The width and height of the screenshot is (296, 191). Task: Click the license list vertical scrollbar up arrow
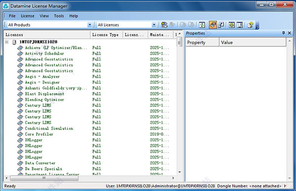tap(180, 33)
